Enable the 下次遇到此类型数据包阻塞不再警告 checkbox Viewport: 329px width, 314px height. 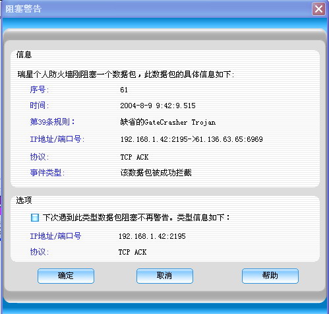click(35, 218)
